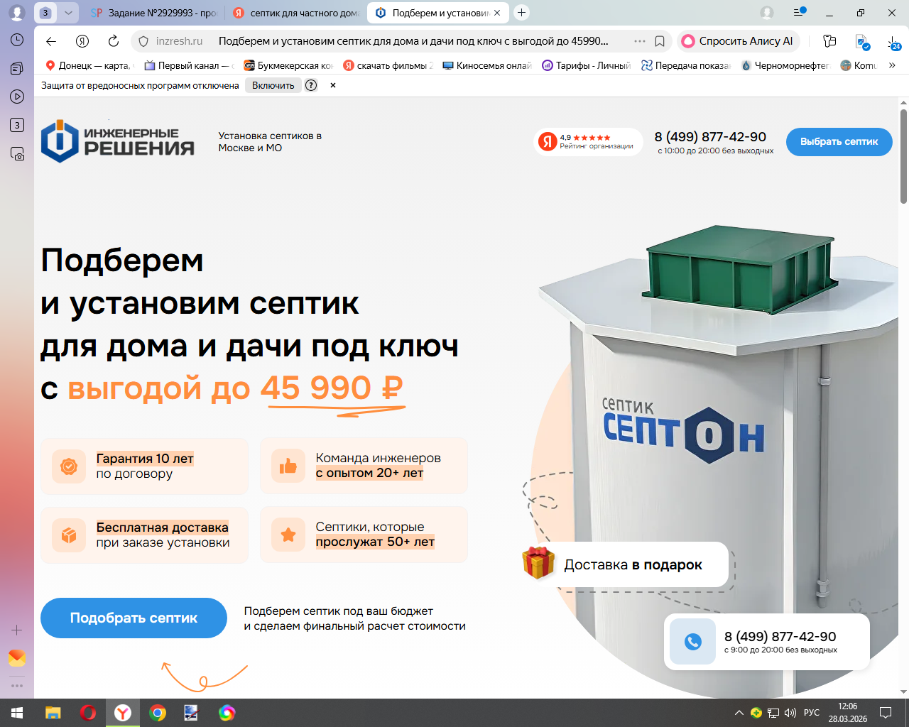Take a screenshot with the sidebar camera icon
The image size is (909, 727).
17,154
